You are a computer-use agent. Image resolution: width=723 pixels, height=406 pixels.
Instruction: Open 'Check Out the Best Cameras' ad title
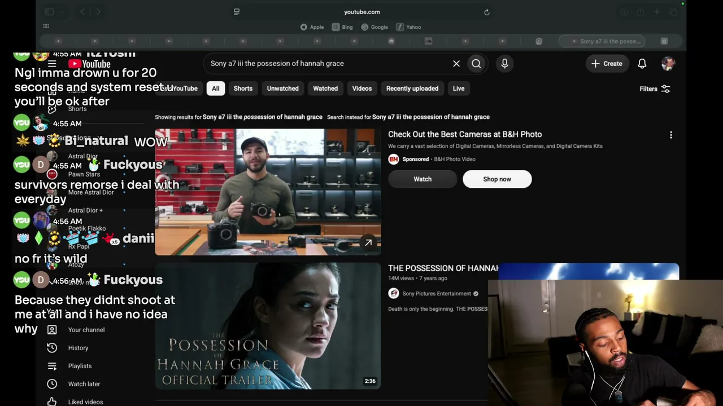point(465,134)
